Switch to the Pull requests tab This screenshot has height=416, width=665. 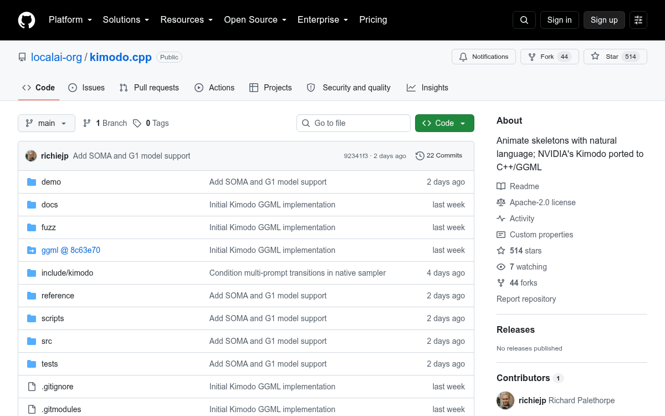149,88
